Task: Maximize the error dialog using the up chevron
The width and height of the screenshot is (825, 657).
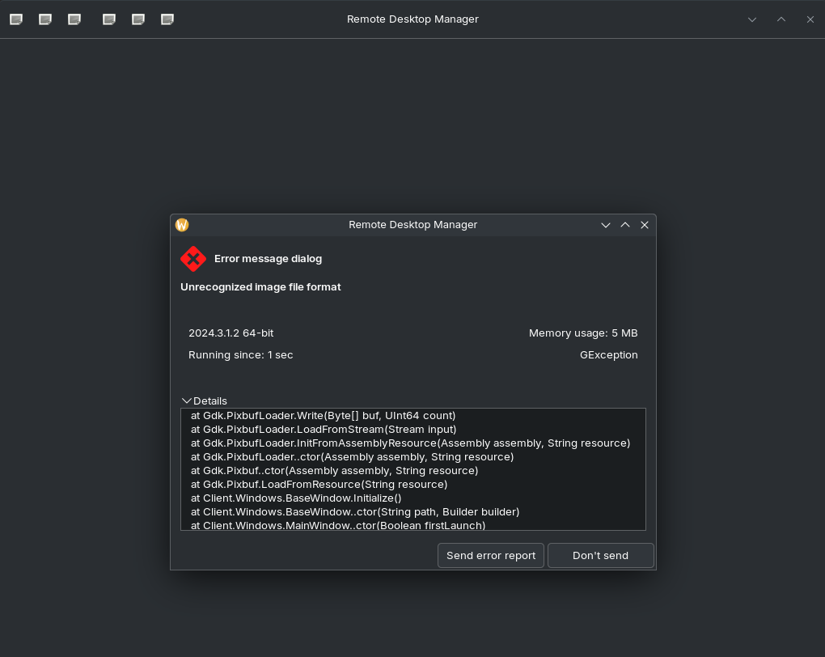Action: (625, 225)
